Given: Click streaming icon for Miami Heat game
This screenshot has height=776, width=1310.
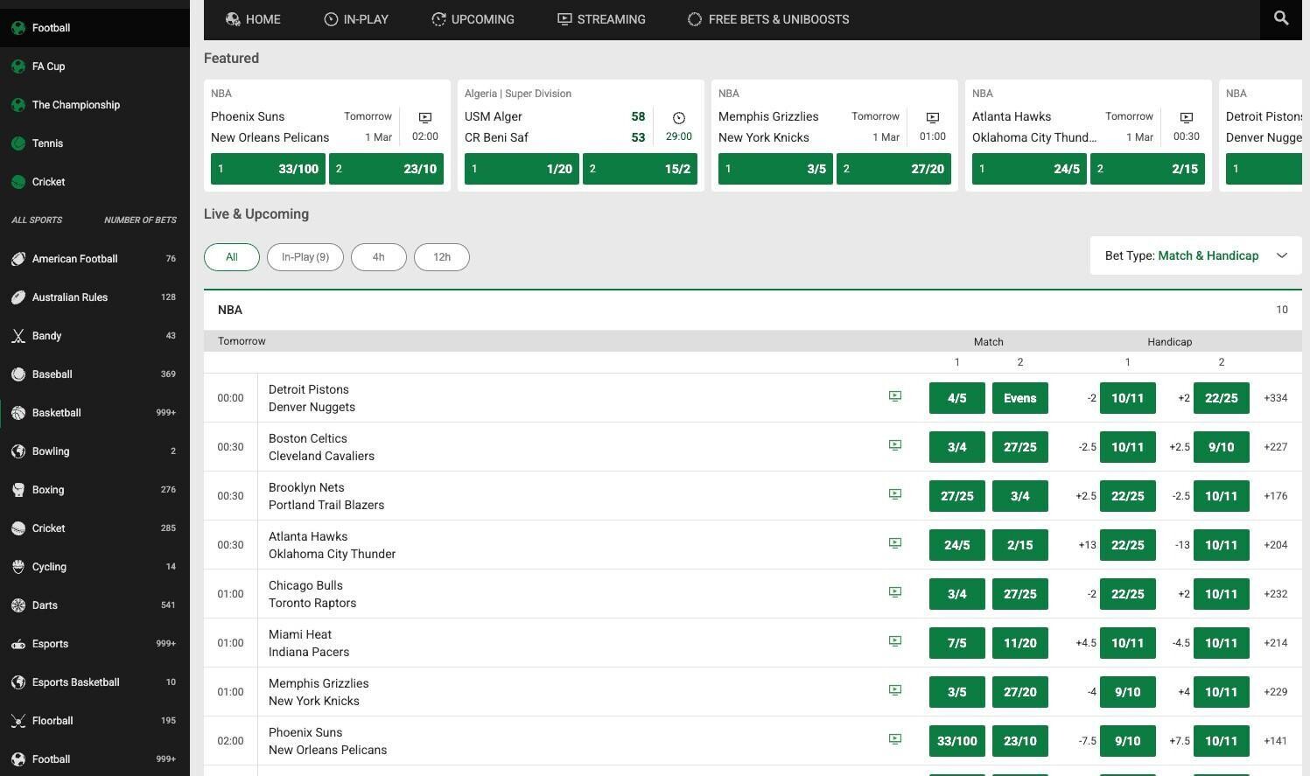Looking at the screenshot, I should pyautogui.click(x=894, y=641).
